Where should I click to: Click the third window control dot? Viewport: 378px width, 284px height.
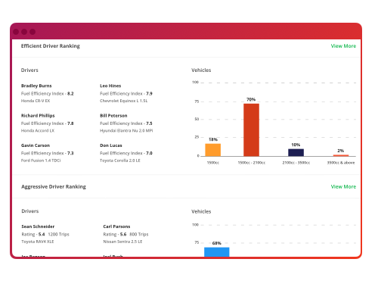33,32
